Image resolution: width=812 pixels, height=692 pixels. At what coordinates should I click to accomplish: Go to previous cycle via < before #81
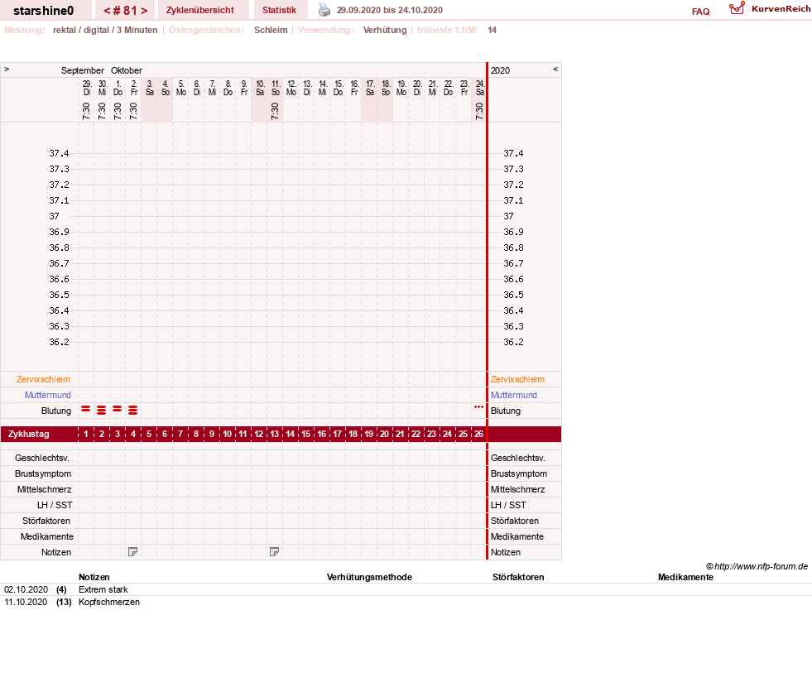(108, 11)
